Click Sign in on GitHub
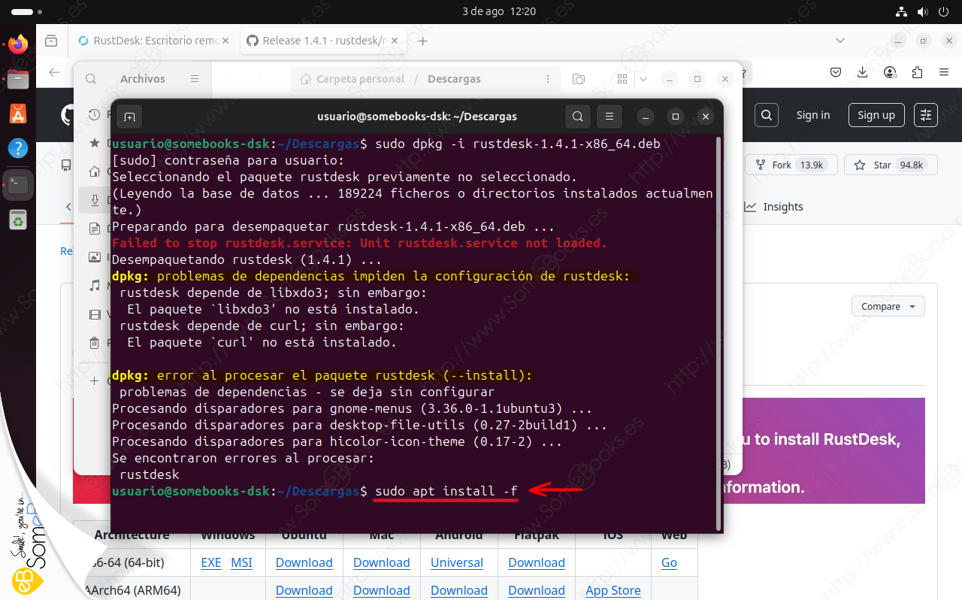Image resolution: width=962 pixels, height=600 pixels. pyautogui.click(x=813, y=115)
